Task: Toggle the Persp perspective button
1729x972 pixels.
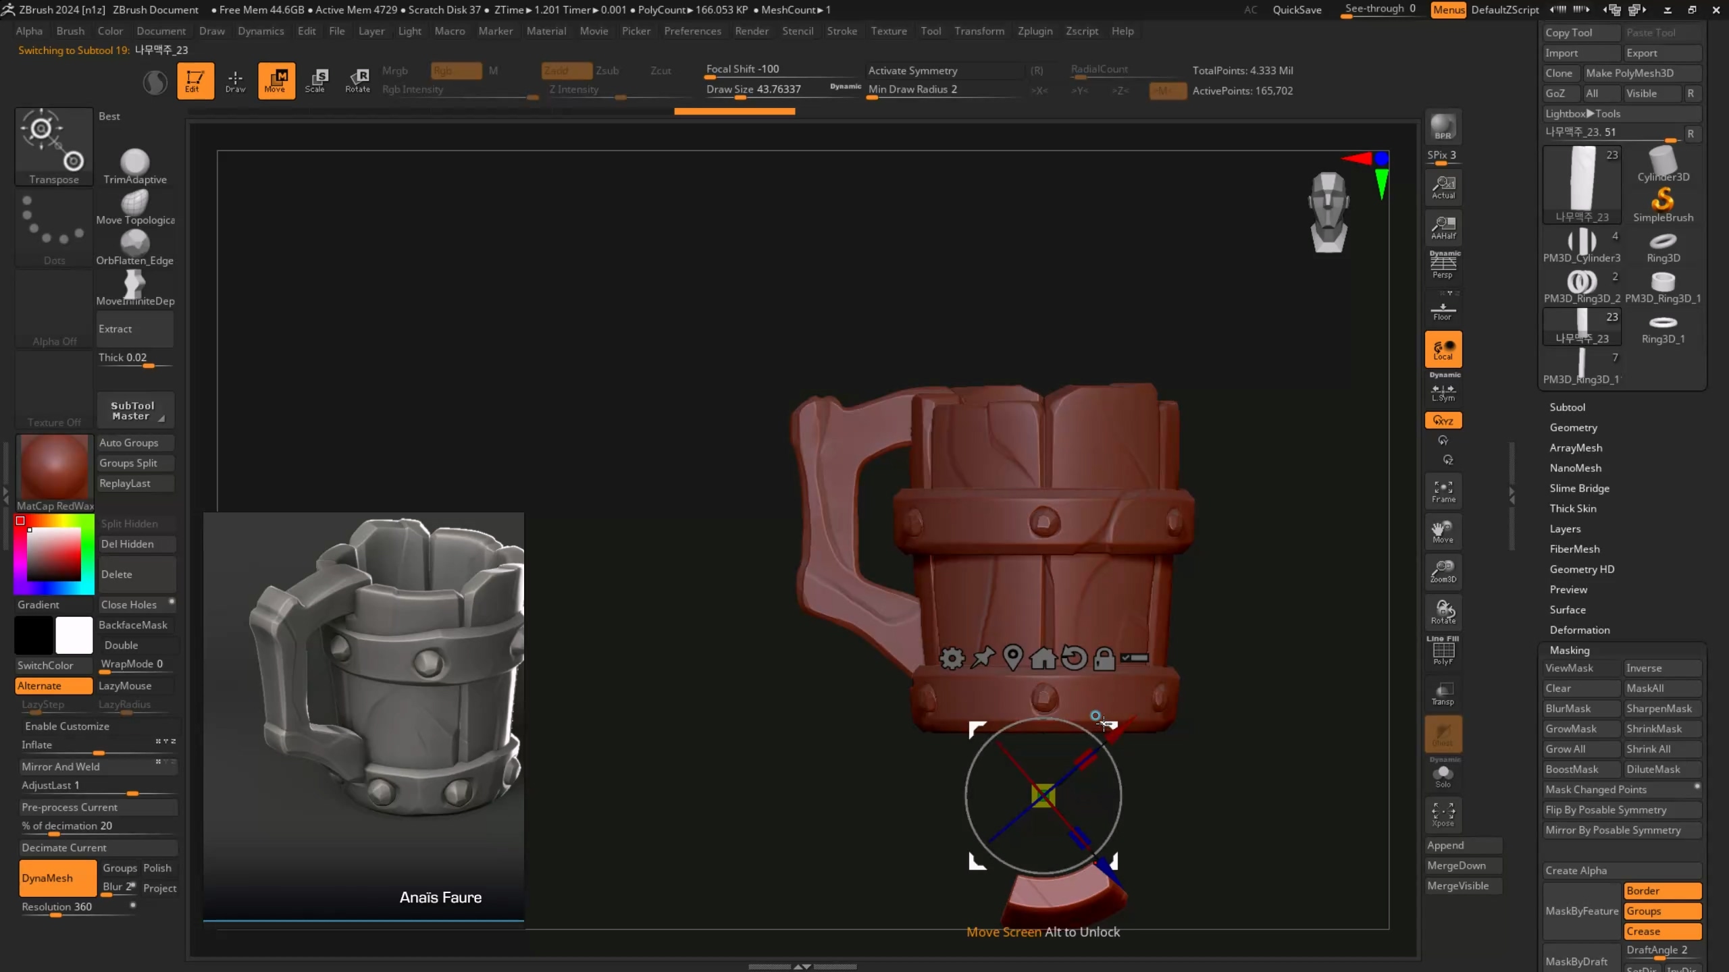Action: (x=1443, y=265)
